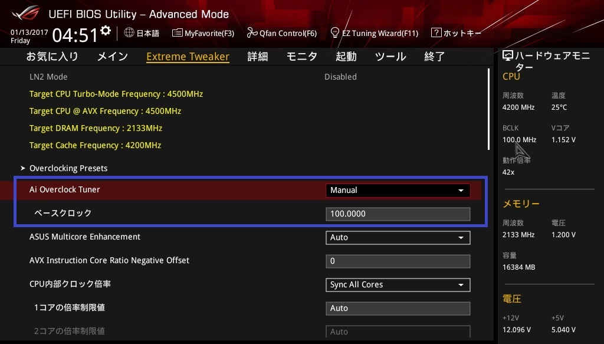Click the LN2 Mode Disabled value
Screen dimensions: 604x344
pos(340,77)
